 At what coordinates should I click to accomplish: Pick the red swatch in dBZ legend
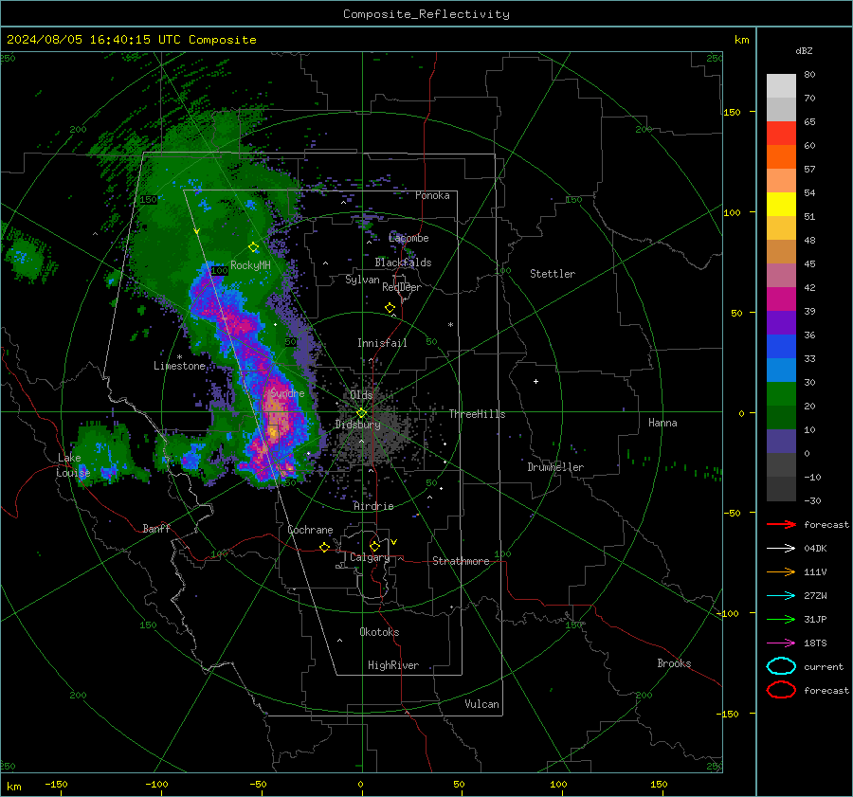point(781,134)
